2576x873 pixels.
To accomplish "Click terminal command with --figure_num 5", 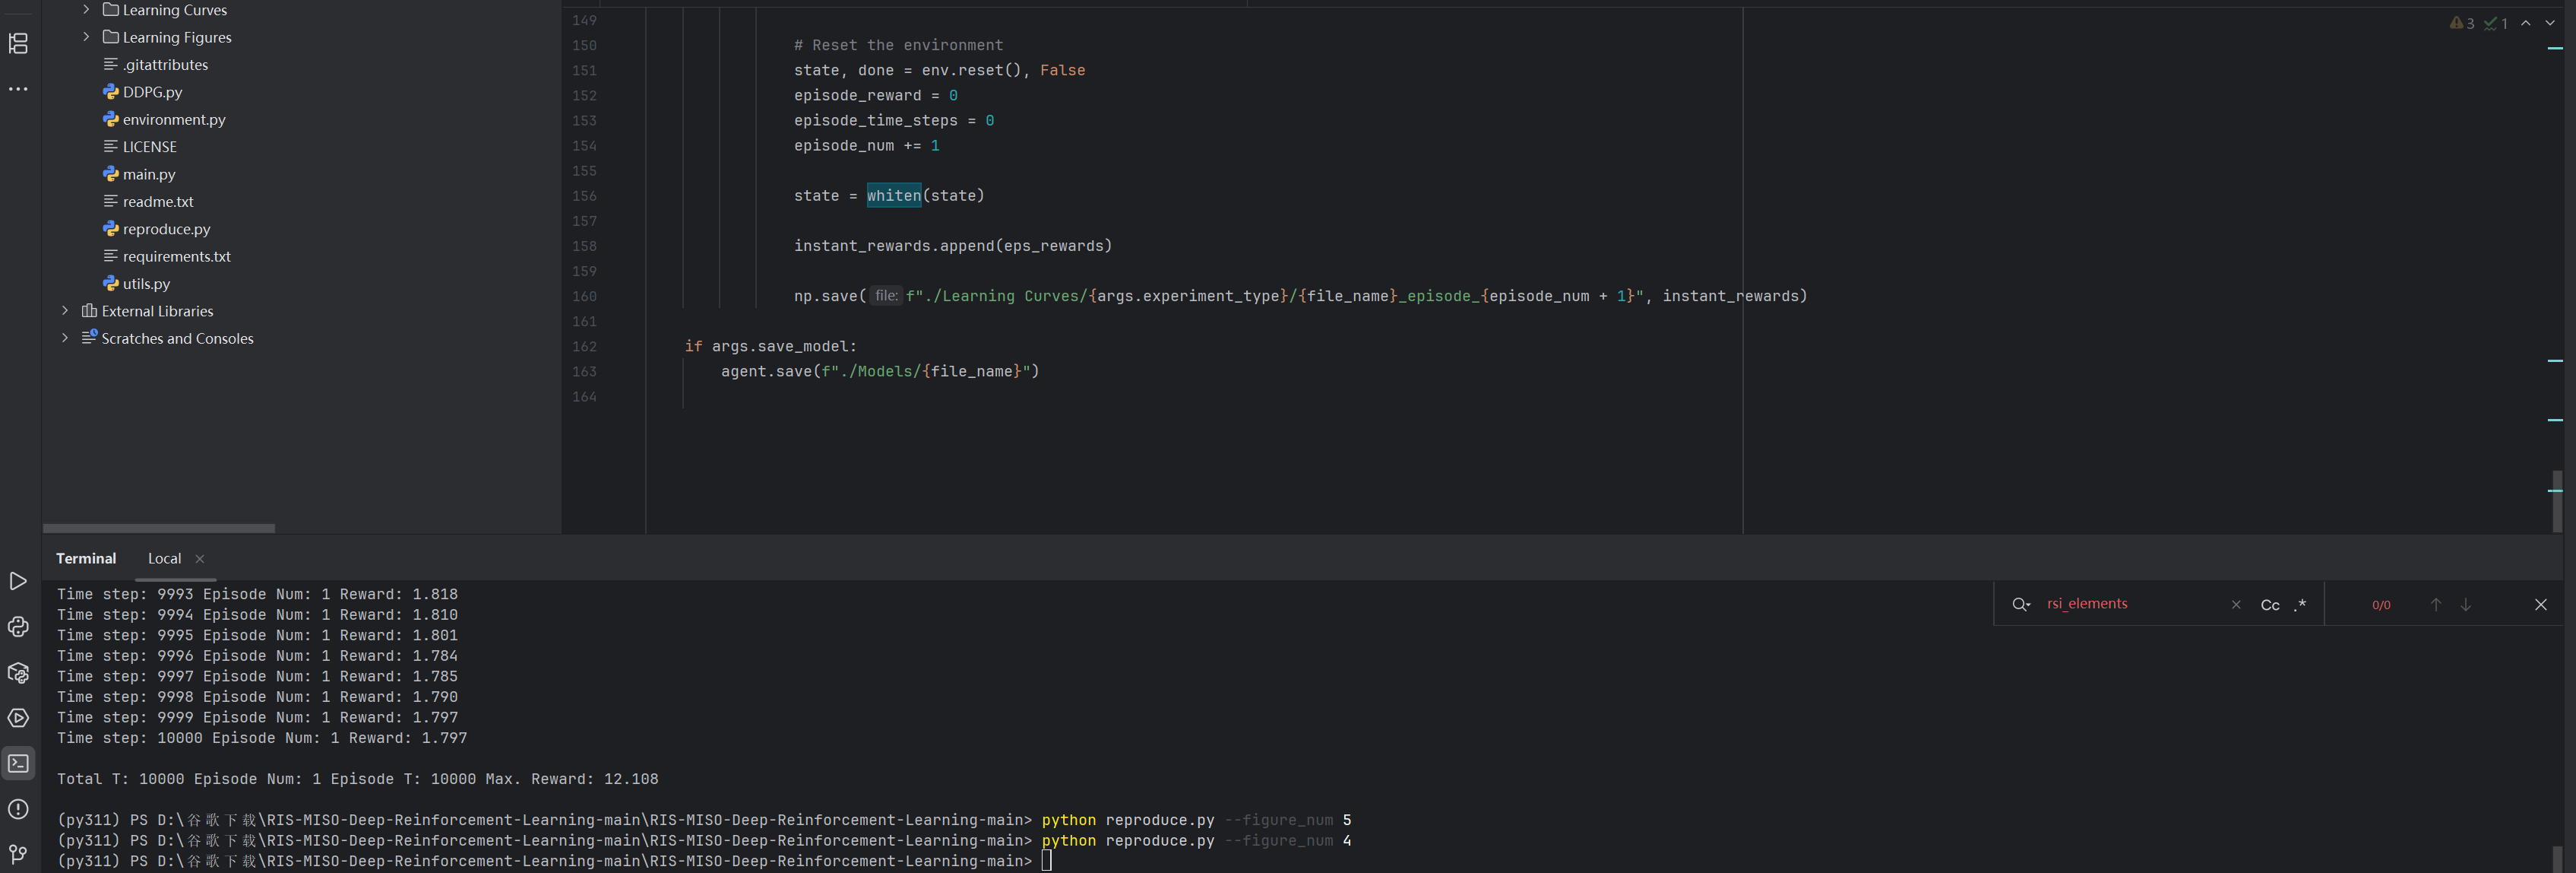I will pos(1196,820).
